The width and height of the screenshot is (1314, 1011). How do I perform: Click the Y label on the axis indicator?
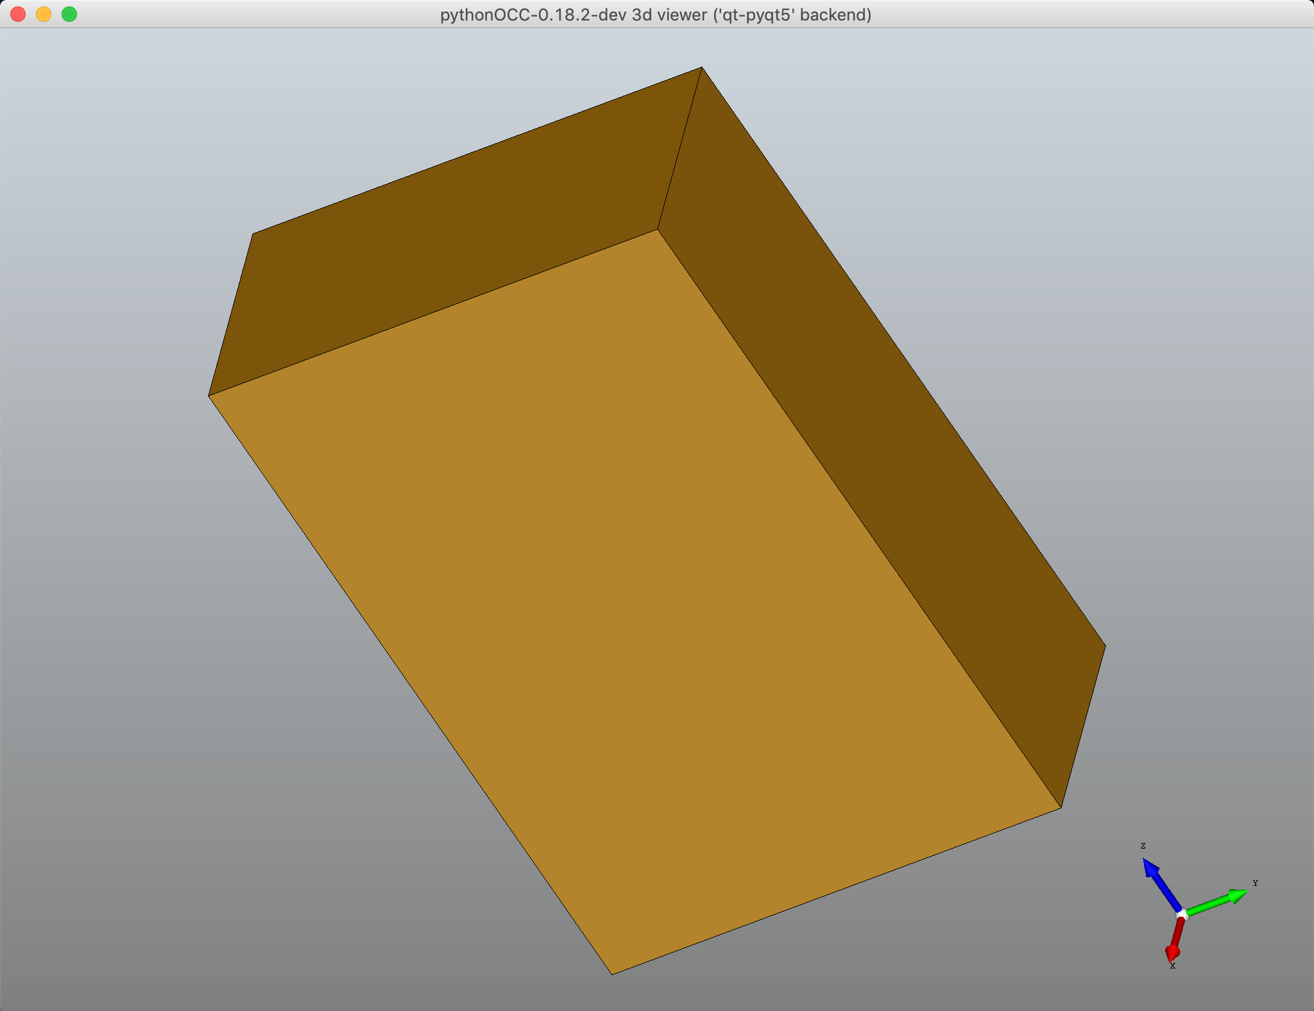click(1256, 884)
